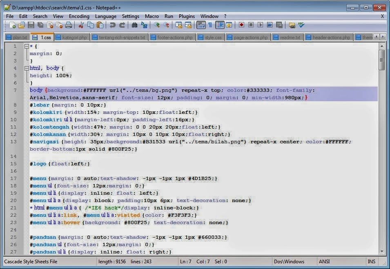This screenshot has width=390, height=269.
Task: Switch to the kategori.php tab
Action: coord(72,37)
